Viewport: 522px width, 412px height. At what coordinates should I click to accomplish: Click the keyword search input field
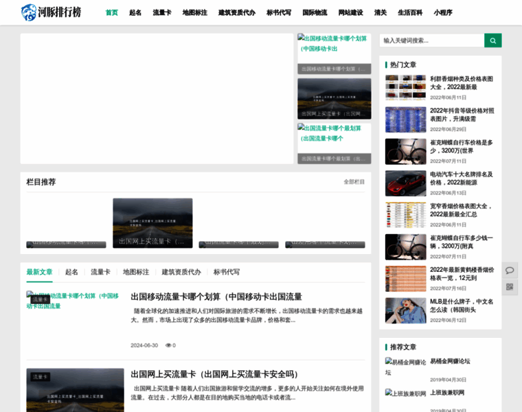click(432, 41)
